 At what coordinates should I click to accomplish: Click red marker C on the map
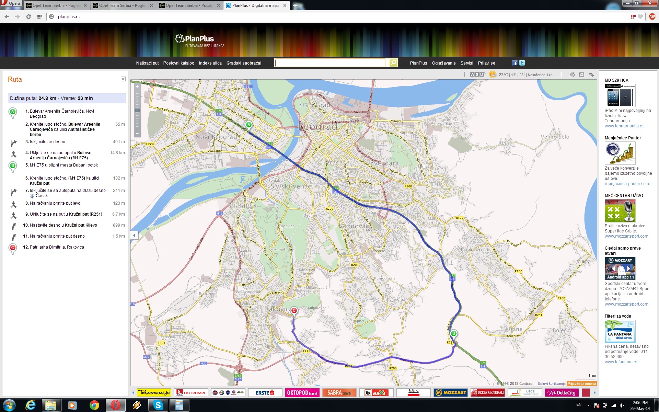294,311
